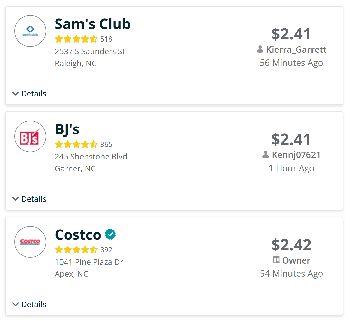
Task: Click the $2.42 Costco price
Action: pos(291,245)
